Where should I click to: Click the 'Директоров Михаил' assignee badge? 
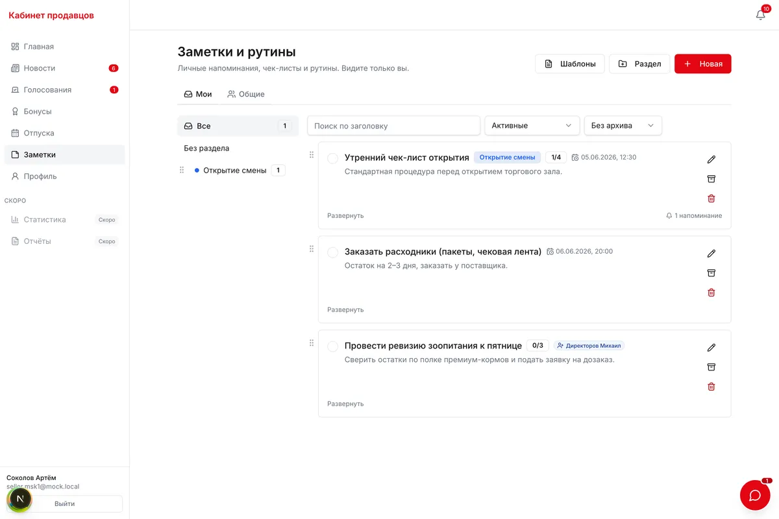589,346
